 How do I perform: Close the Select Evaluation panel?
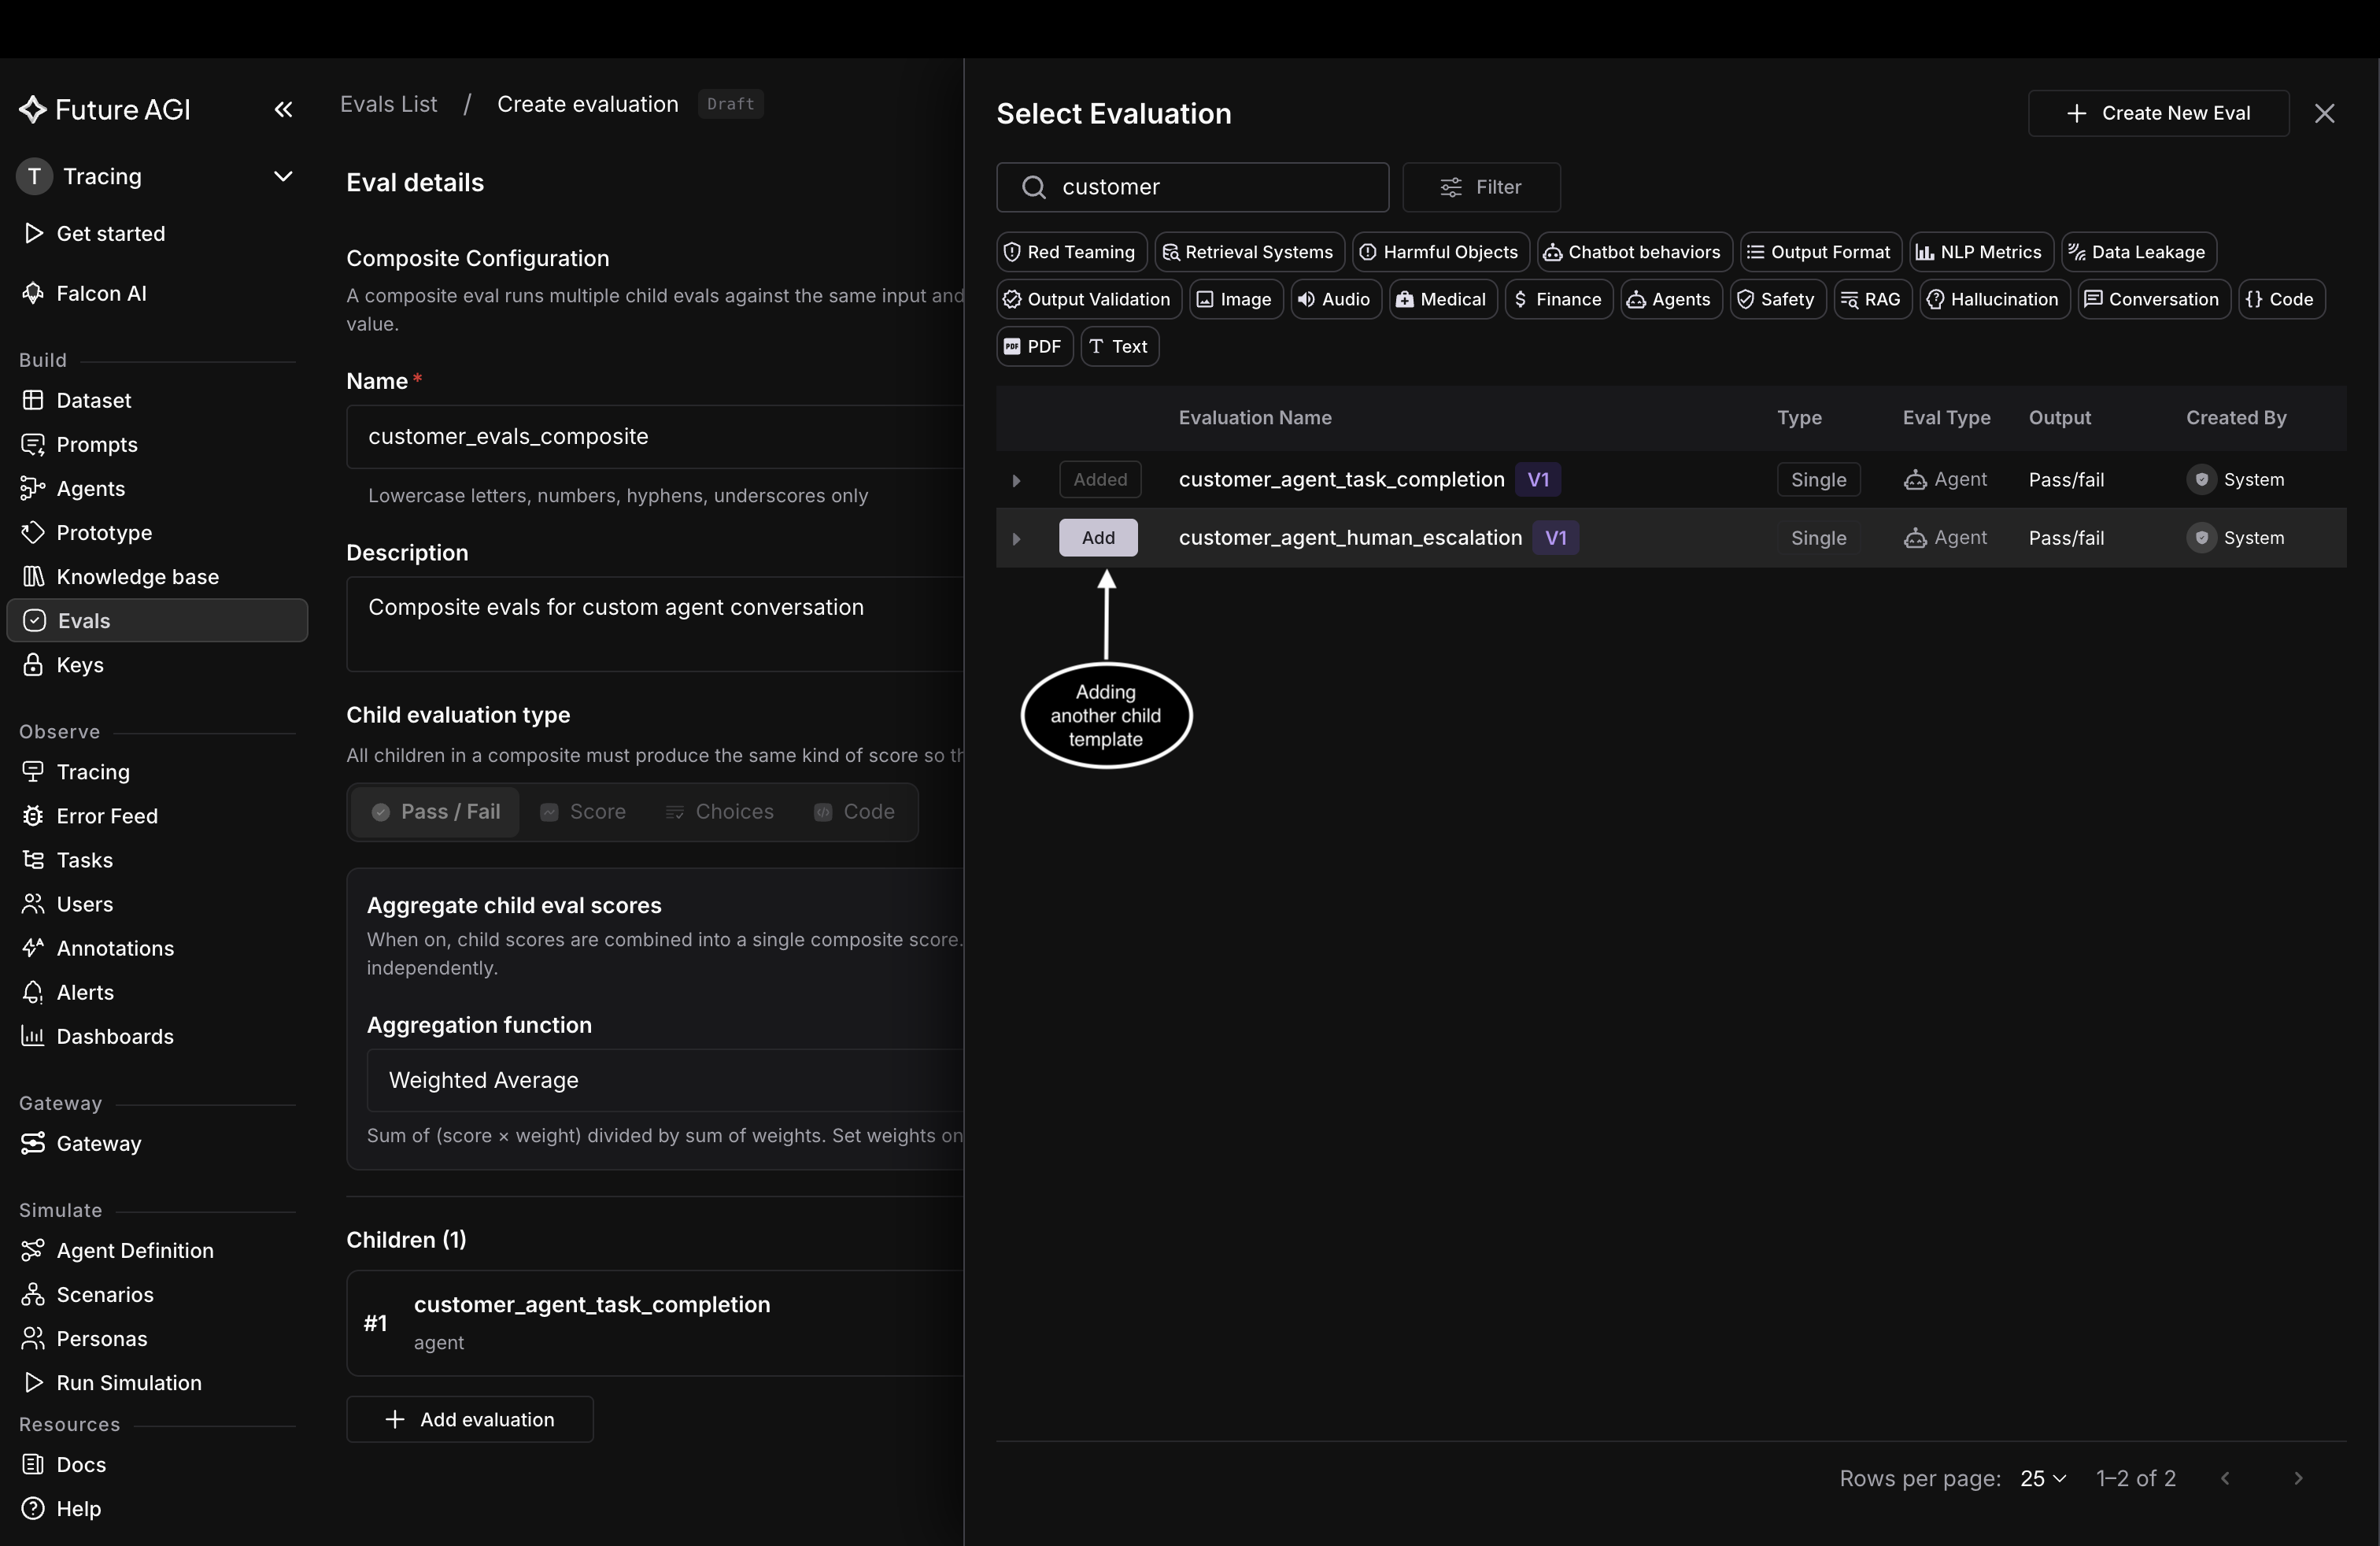pyautogui.click(x=2324, y=113)
